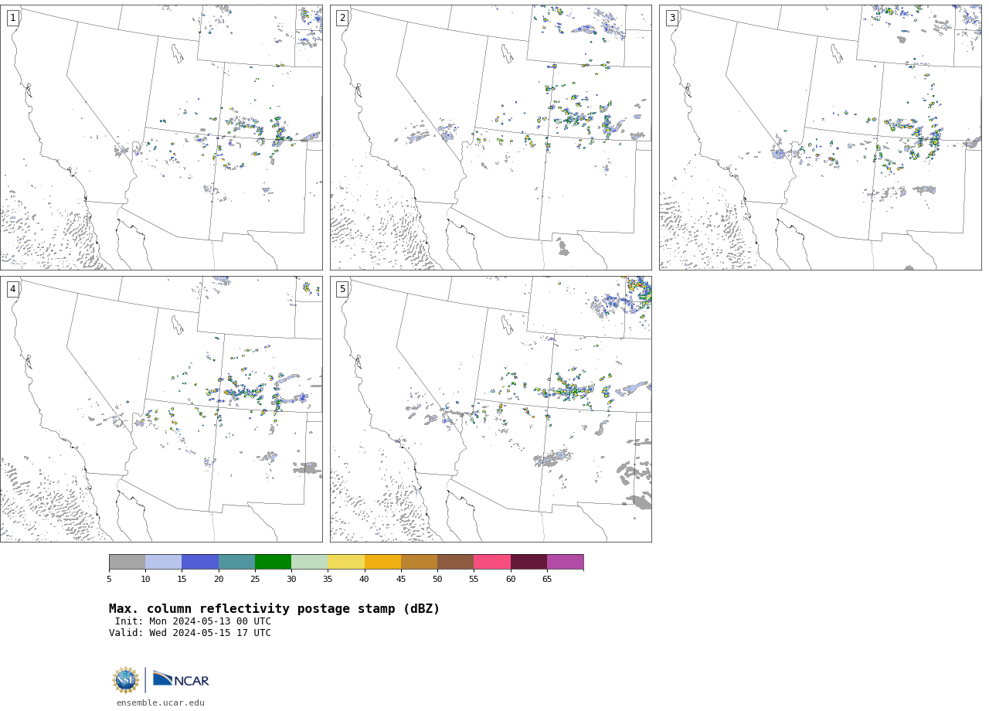
Task: Click the colorbar tick label 55
Action: click(474, 580)
